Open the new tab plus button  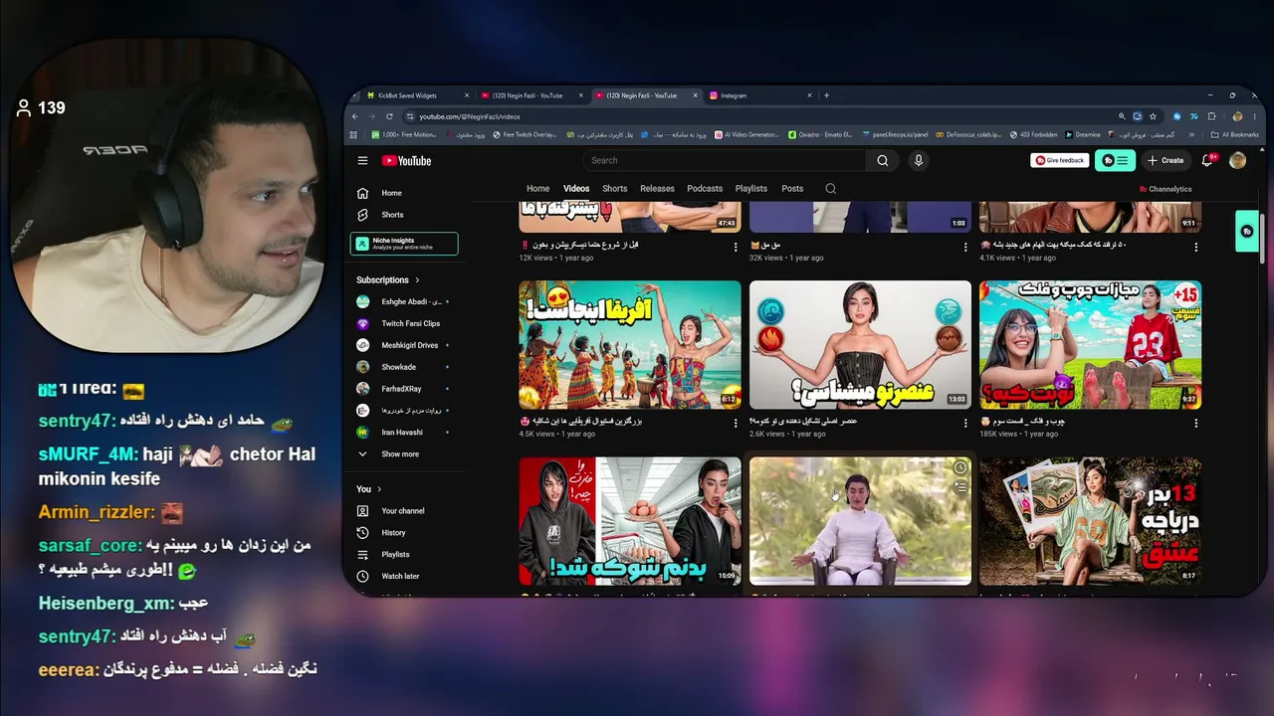(826, 95)
